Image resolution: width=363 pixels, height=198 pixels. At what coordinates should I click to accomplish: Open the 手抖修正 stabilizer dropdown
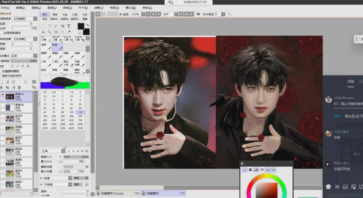pos(223,14)
